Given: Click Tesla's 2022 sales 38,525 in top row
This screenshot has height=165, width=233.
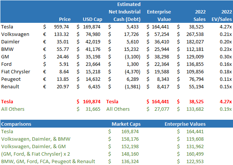Looking at the screenshot, I should point(196,27).
